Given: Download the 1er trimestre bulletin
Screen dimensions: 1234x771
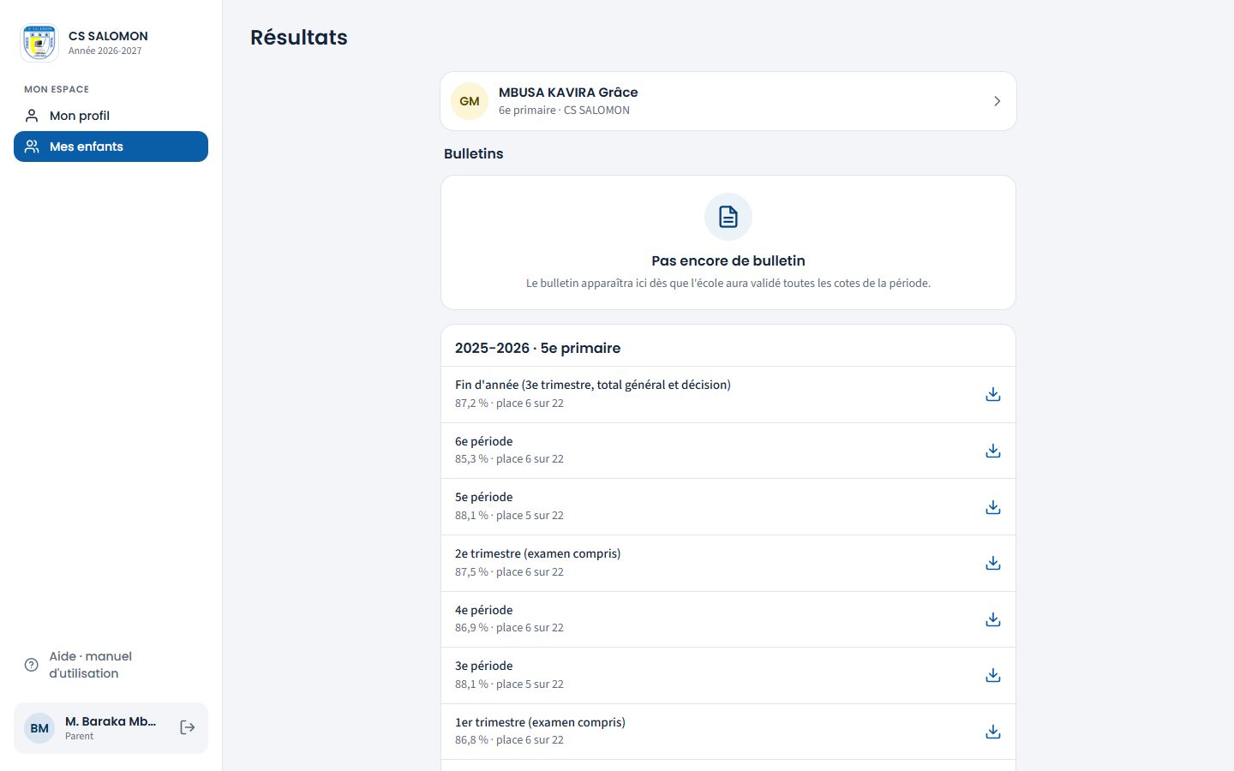Looking at the screenshot, I should coord(993,732).
